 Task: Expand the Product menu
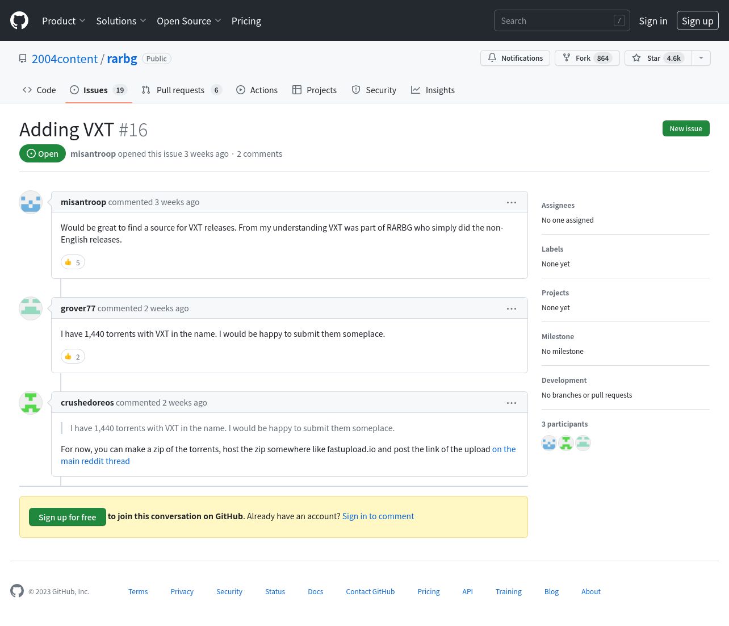pos(64,20)
